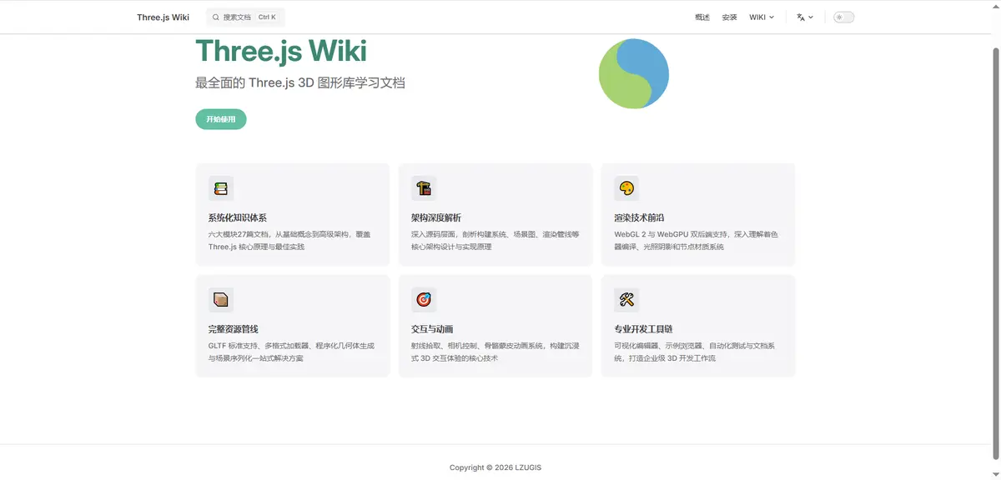Expand the translation picker chevron
Viewport: 1001px width, 480px height.
point(810,17)
